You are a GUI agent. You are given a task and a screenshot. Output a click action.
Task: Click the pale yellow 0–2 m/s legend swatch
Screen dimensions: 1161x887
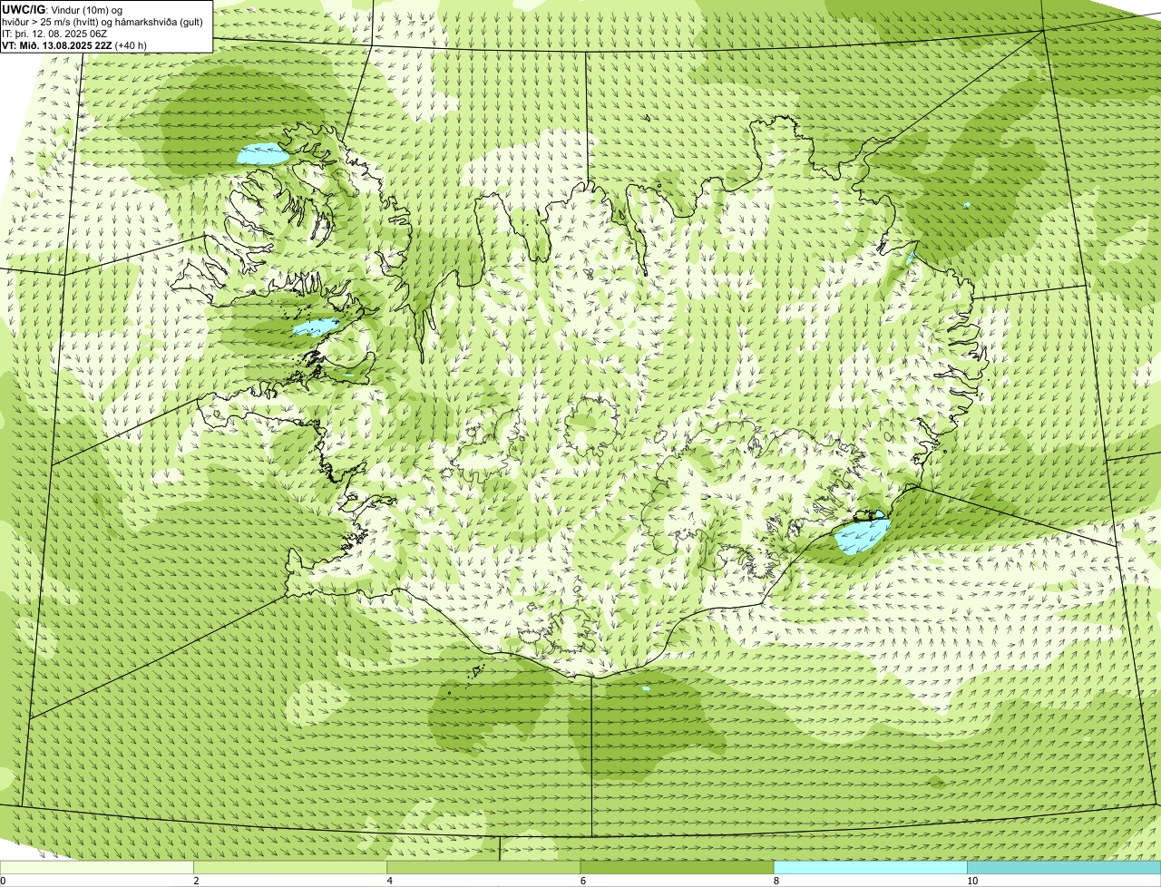click(x=96, y=867)
